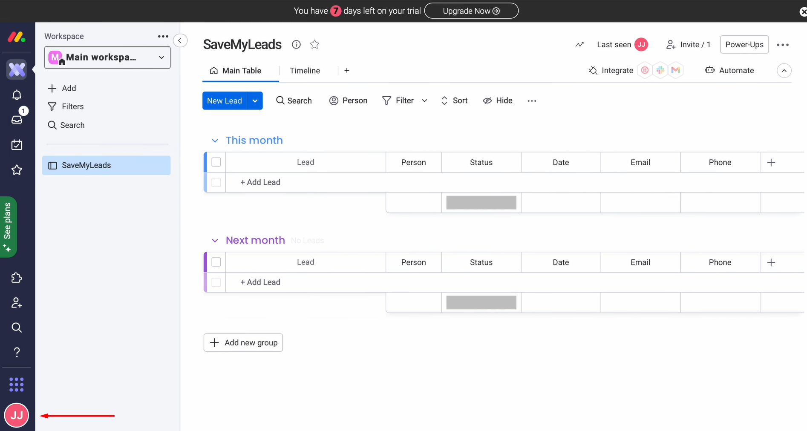Open the Automate robot icon
Image resolution: width=807 pixels, height=431 pixels.
(x=709, y=70)
